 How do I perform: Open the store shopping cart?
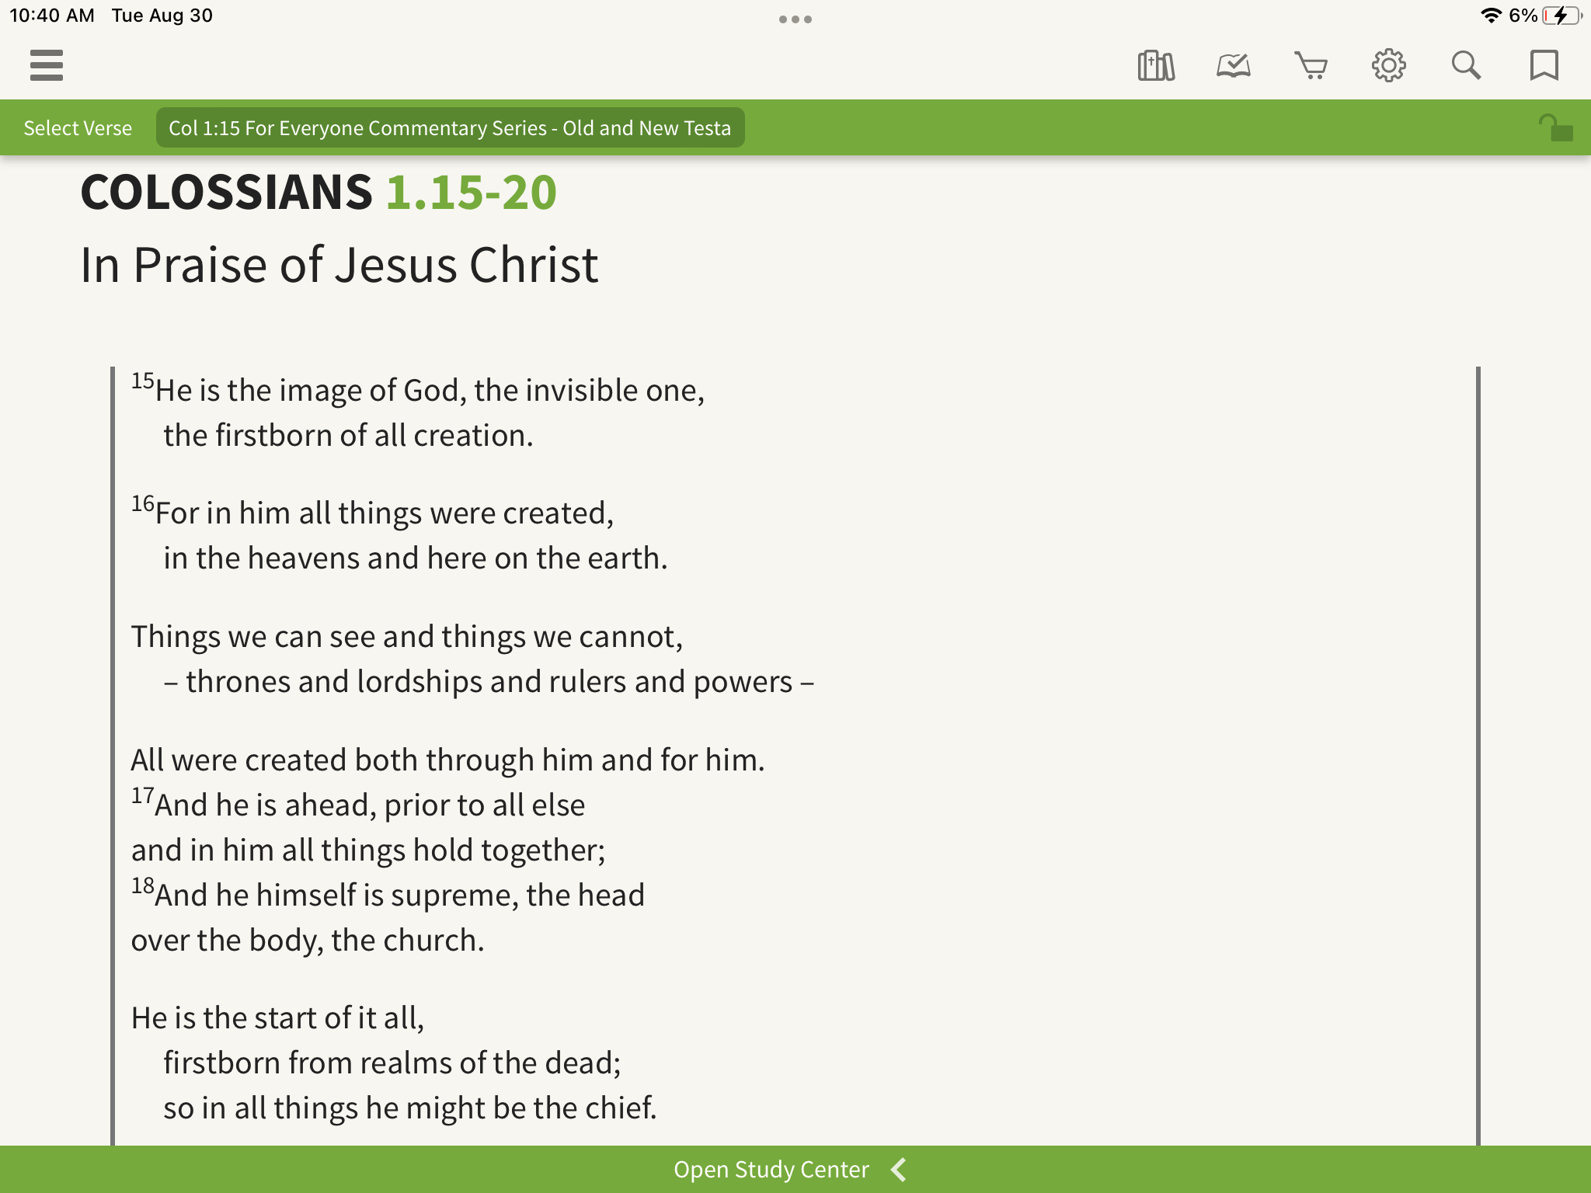1311,65
